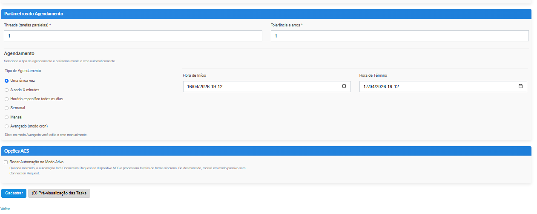Screen dimensions: 537x214
Task: Click the 'Hora de Início' label
Action: [x=195, y=75]
